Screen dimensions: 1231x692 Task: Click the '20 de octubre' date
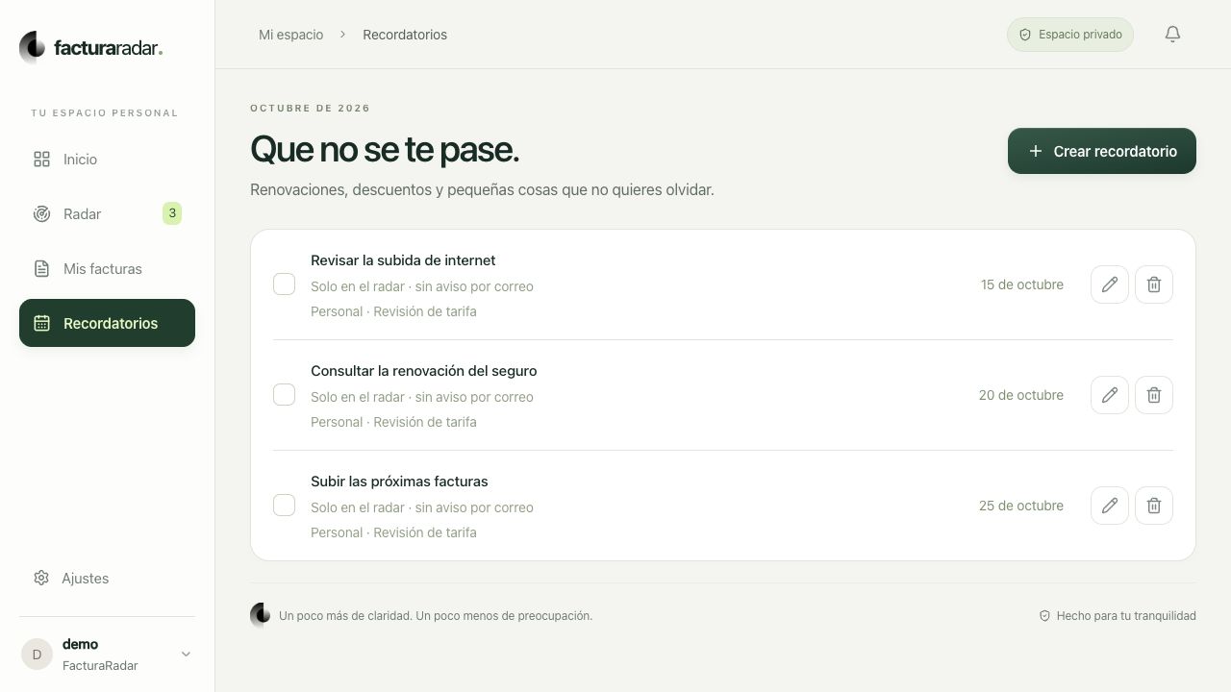point(1021,395)
